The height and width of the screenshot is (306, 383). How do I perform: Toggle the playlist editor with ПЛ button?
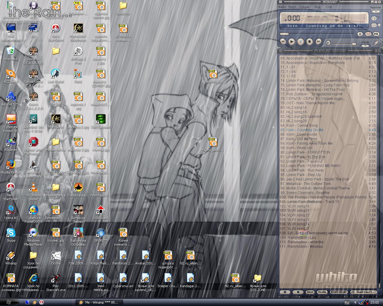(368, 34)
